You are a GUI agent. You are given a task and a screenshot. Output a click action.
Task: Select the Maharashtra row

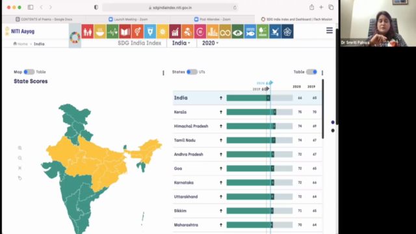tap(247, 225)
